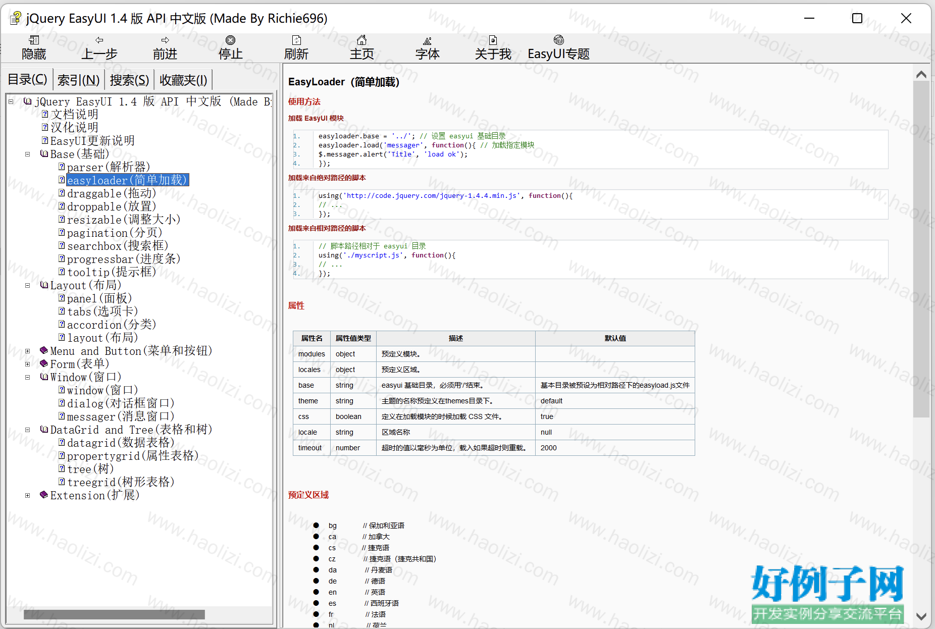Go back with the 上一步 arrow icon
The width and height of the screenshot is (935, 629).
pyautogui.click(x=99, y=40)
